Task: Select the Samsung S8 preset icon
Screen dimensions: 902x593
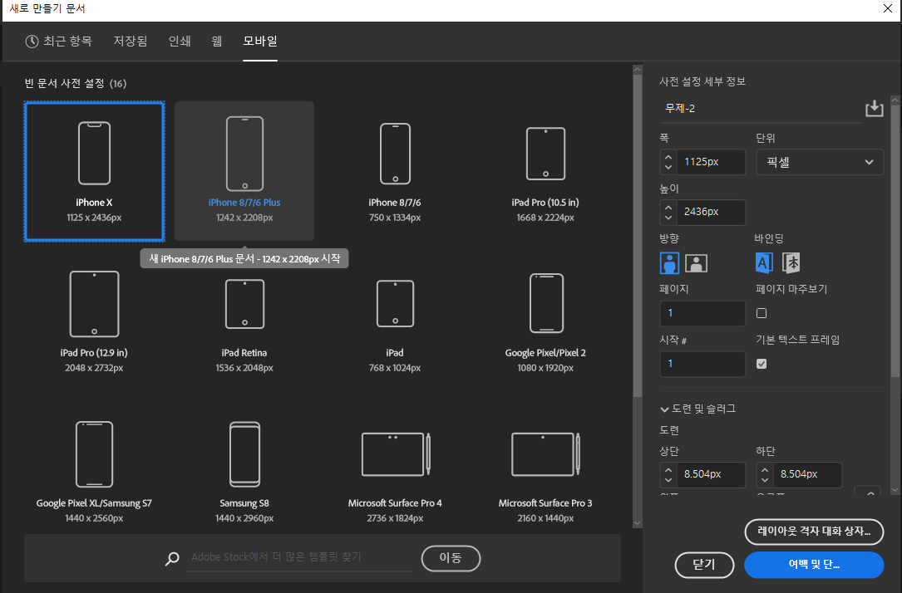Action: 244,454
